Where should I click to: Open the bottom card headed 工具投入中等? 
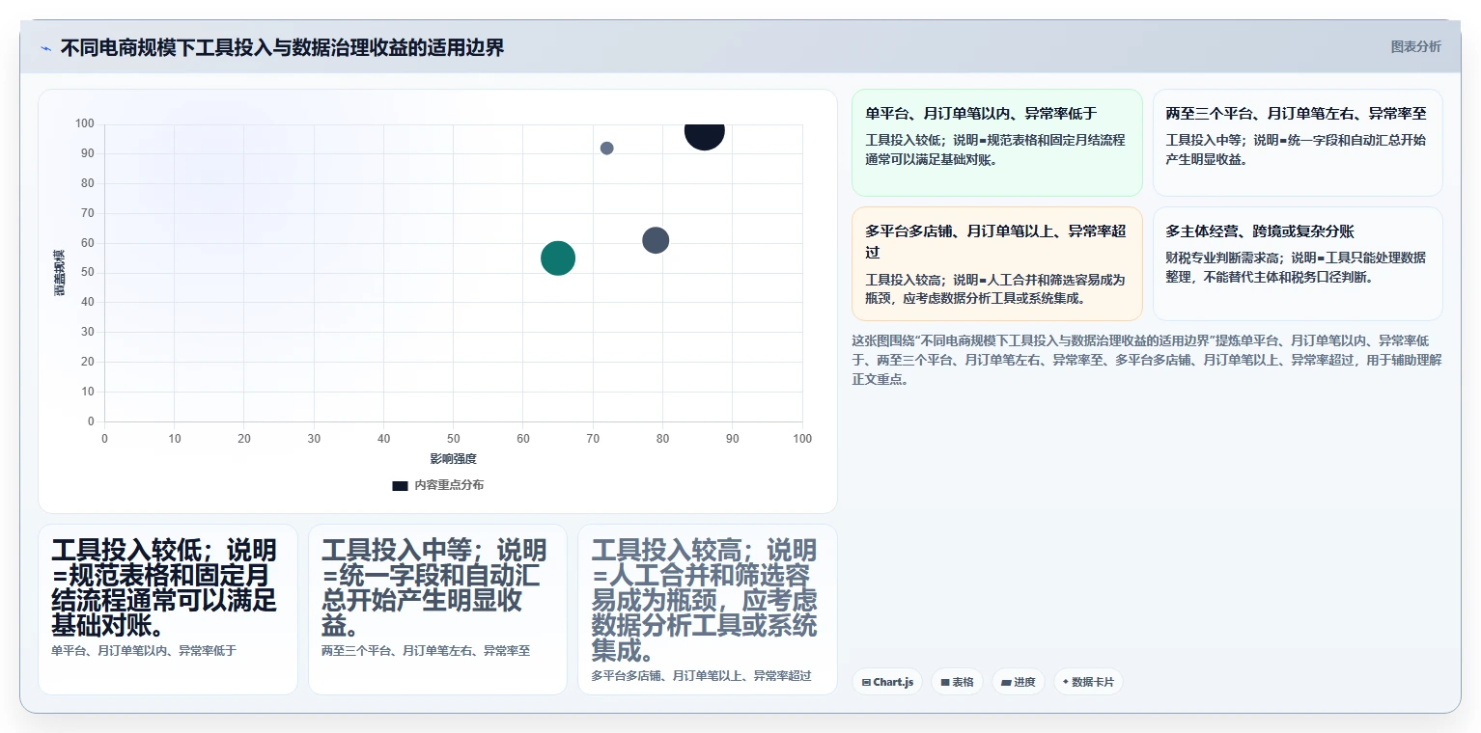click(x=437, y=610)
